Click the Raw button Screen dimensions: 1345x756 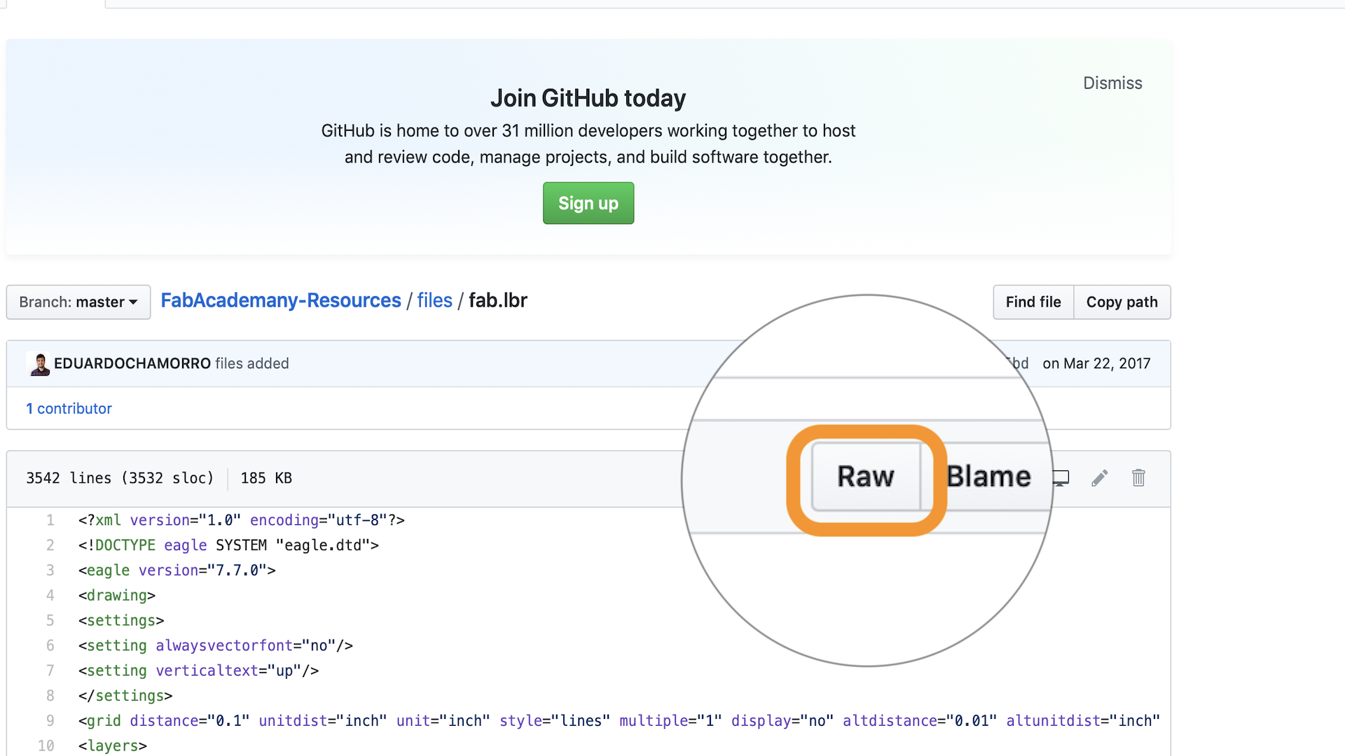click(x=866, y=477)
